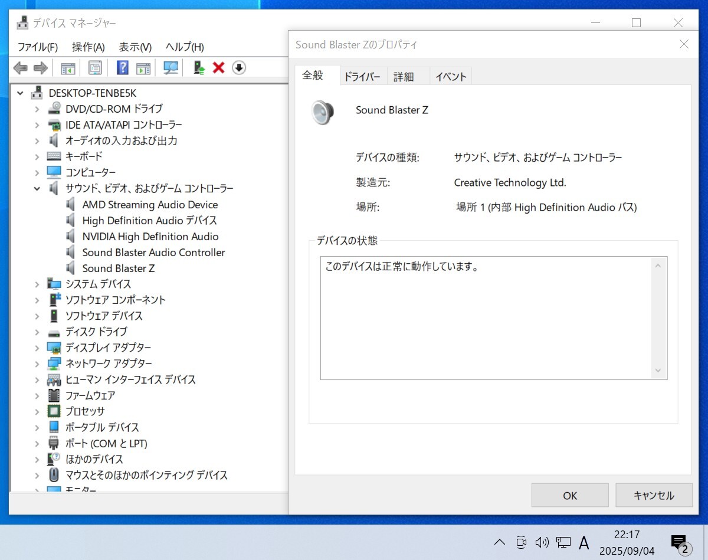Click status box scroll down arrow

658,371
